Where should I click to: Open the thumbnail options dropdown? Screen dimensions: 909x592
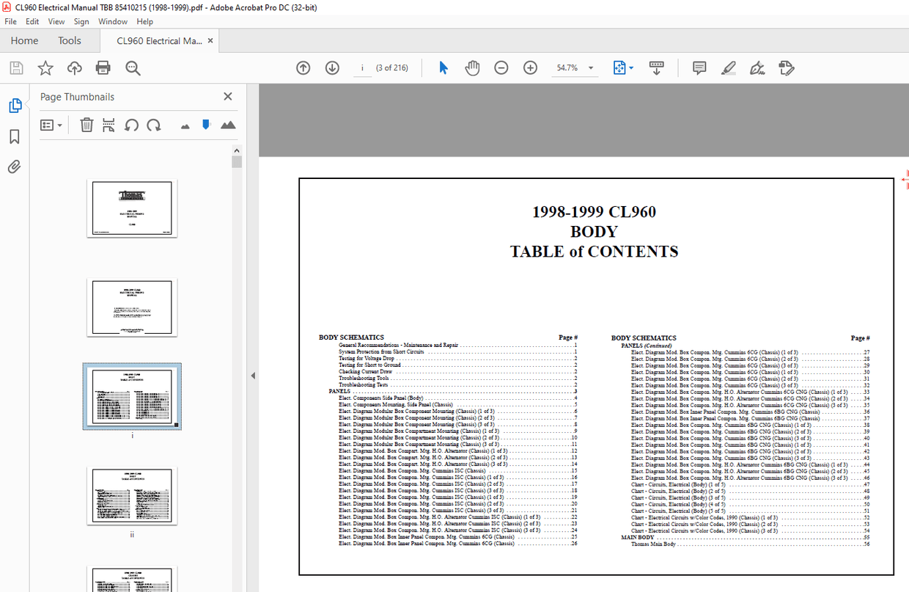coord(50,125)
